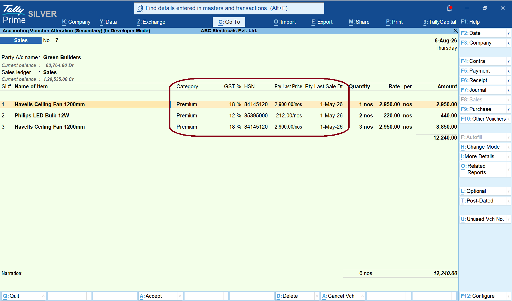Click the F2: Date button
Screen dimensions: 512x301
(483, 33)
